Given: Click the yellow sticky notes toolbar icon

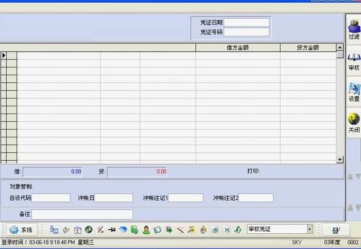Looking at the screenshot, I should [192, 229].
